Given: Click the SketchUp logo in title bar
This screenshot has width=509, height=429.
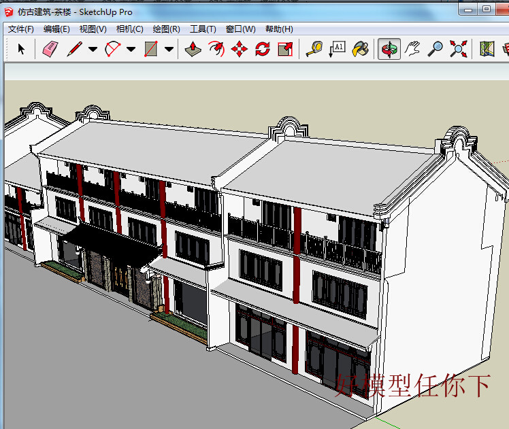Looking at the screenshot, I should [x=9, y=12].
